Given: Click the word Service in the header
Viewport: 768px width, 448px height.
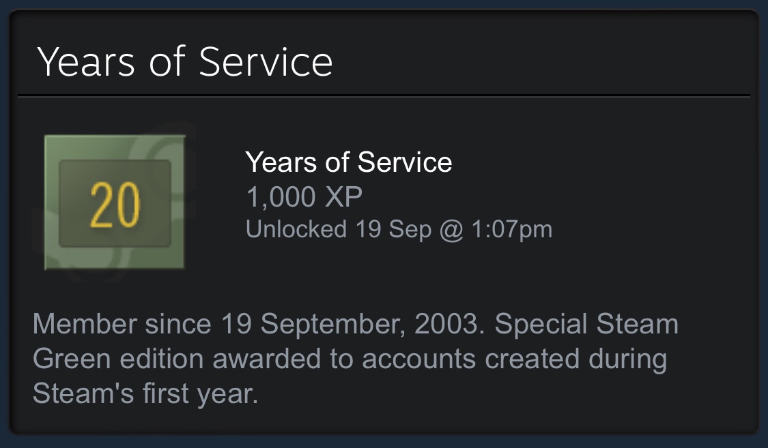Looking at the screenshot, I should click(x=266, y=61).
